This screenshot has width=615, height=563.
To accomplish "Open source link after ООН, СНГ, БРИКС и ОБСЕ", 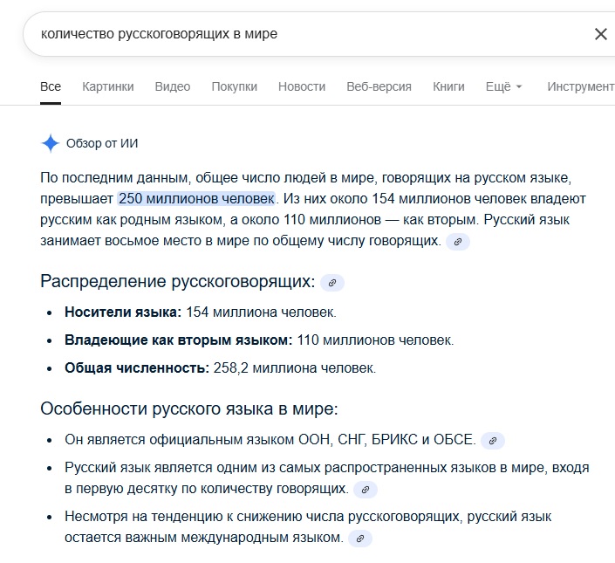I will (493, 441).
